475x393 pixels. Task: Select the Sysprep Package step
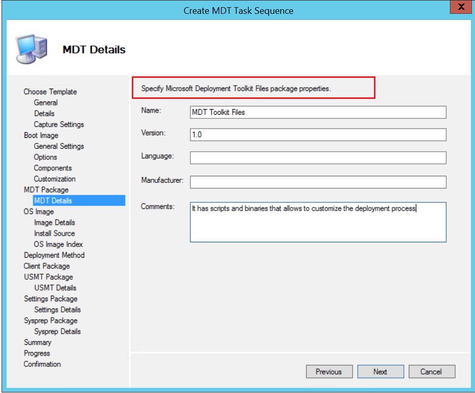[x=51, y=320]
